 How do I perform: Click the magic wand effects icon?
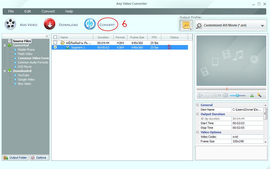pyautogui.click(x=259, y=95)
